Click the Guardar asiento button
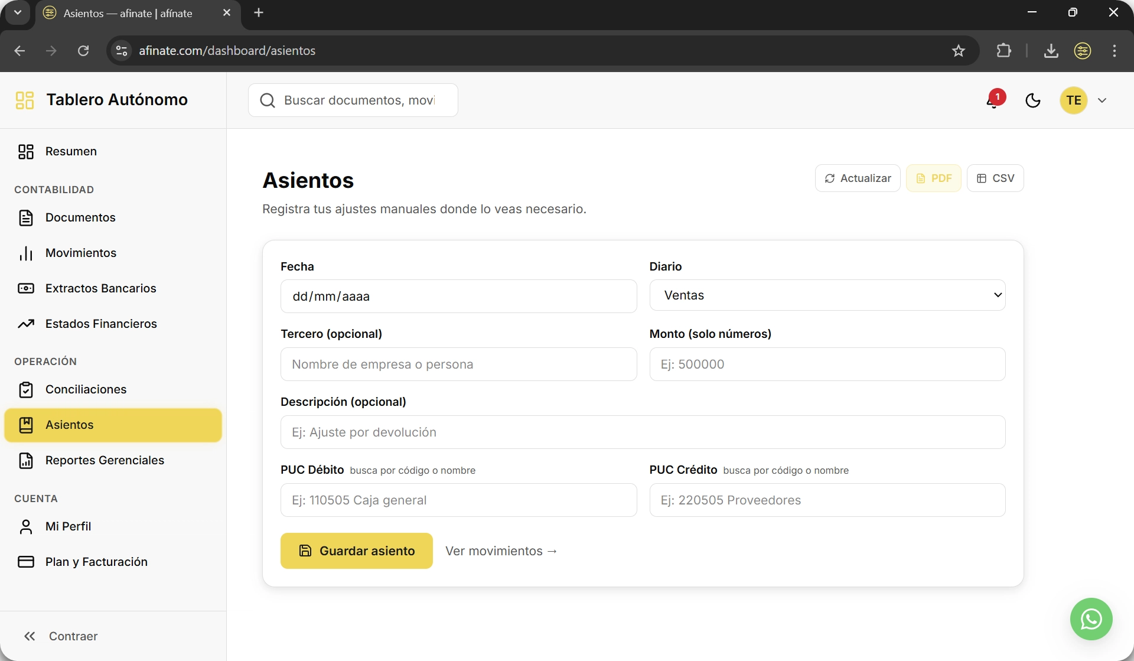Image resolution: width=1134 pixels, height=661 pixels. coord(356,551)
